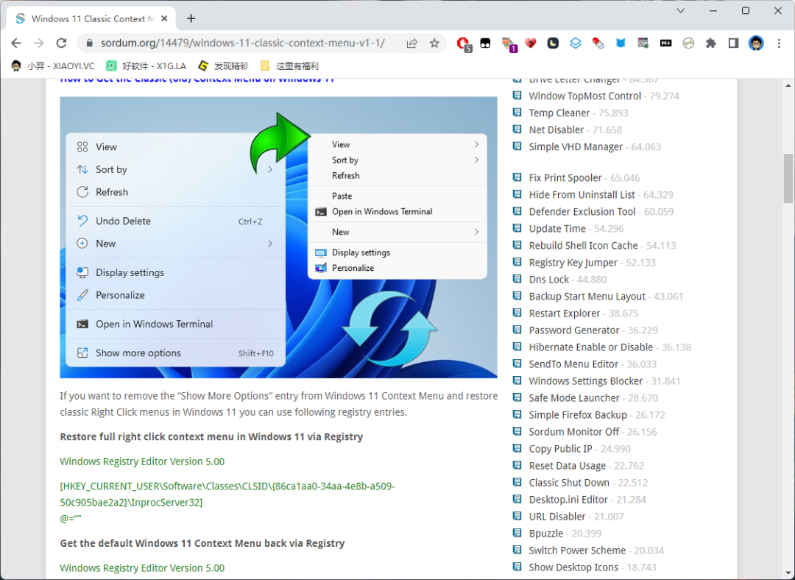This screenshot has height=580, width=795.
Task: Click the dark moon extension icon
Action: (553, 43)
